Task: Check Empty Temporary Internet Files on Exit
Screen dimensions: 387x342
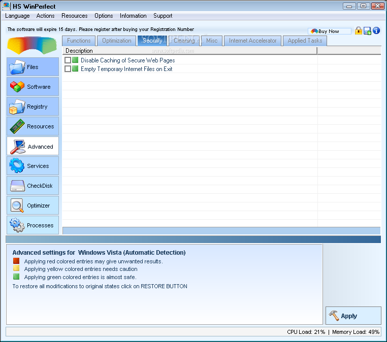Action: [x=68, y=69]
